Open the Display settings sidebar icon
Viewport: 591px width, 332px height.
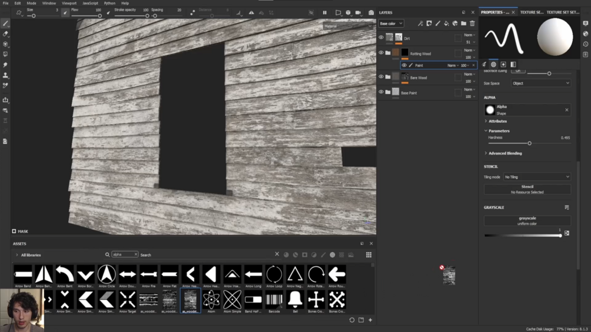point(585,24)
